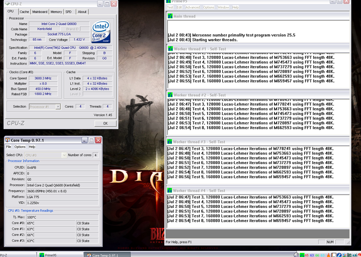Click the CPU-Z title bar icon
The width and height of the screenshot is (361, 257).
(x=7, y=4)
